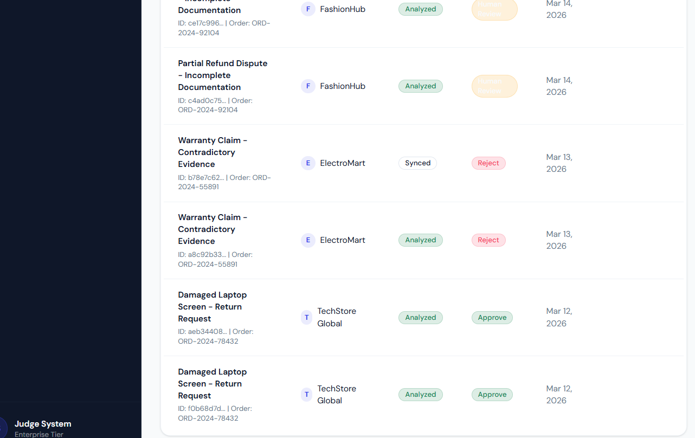The width and height of the screenshot is (695, 438).
Task: Select the Synced status filter badge
Action: click(x=417, y=163)
